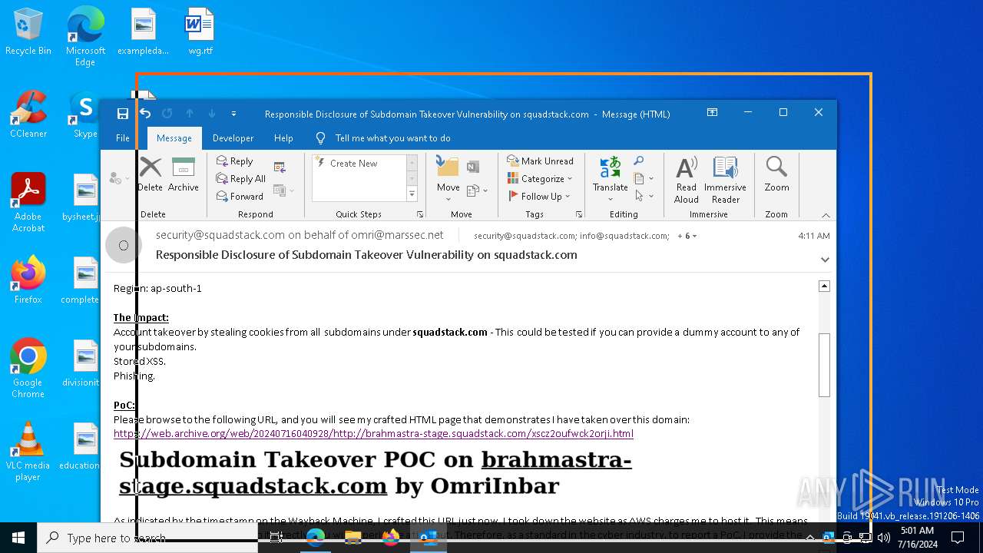Viewport: 983px width, 553px height.
Task: Reply to the sender
Action: 235,161
